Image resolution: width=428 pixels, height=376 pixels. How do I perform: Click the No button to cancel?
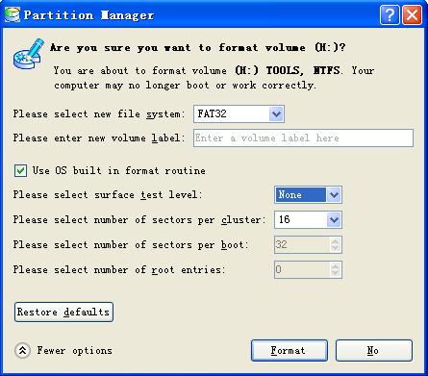(374, 350)
